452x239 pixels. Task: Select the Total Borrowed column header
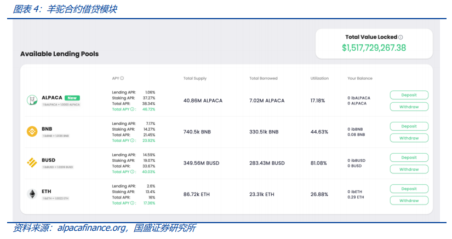coord(263,78)
